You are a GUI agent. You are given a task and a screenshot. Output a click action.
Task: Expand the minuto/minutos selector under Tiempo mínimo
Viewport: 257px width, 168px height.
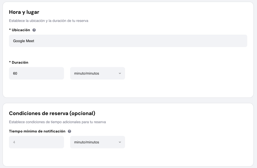(x=97, y=142)
